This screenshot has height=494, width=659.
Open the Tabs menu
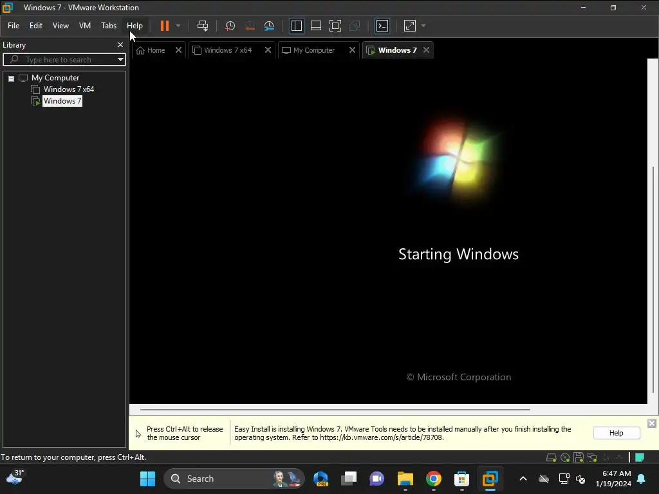click(x=108, y=26)
